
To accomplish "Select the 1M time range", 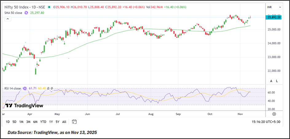I will click(x=22, y=122).
